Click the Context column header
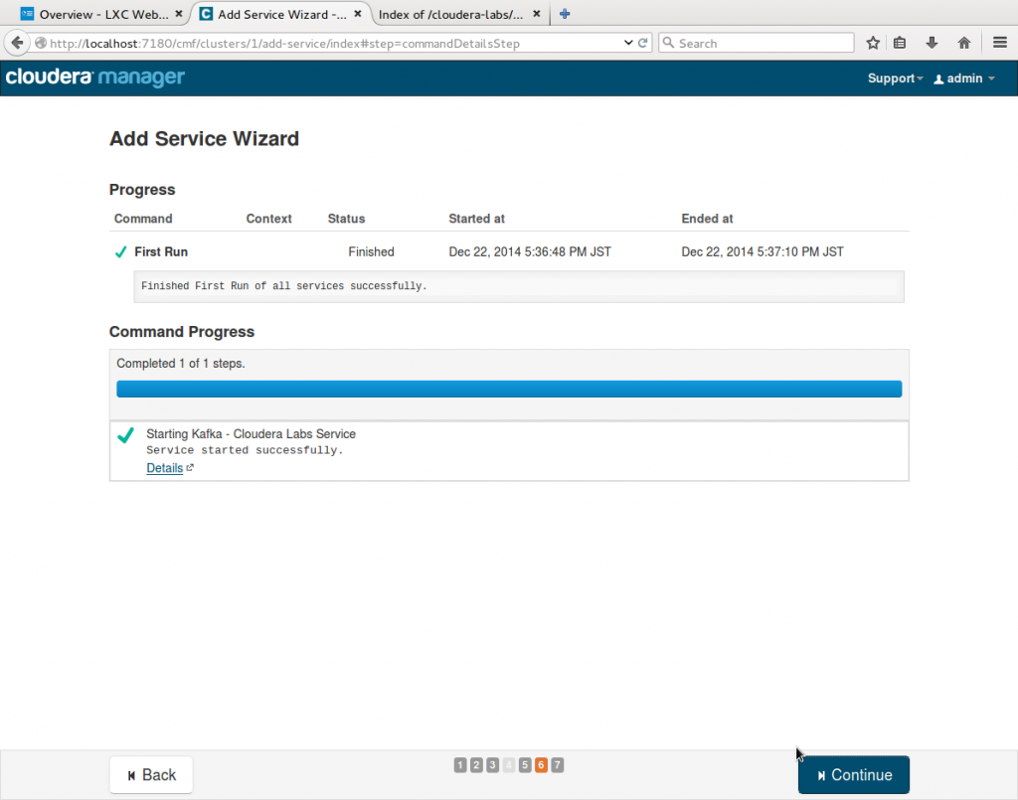1018x800 pixels. pos(268,219)
